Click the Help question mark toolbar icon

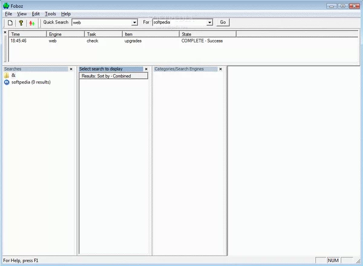coord(21,23)
